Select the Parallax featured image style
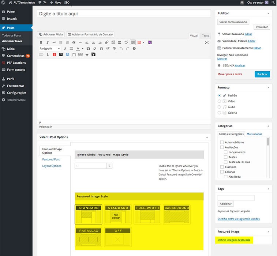Image resolution: width=277 pixels, height=256 pixels. tap(88, 237)
